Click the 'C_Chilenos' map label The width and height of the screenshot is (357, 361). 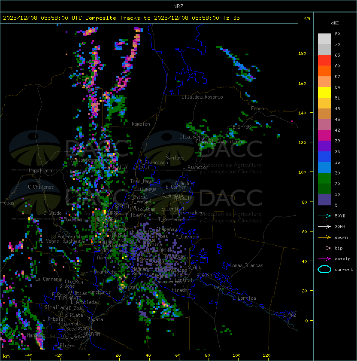(x=41, y=187)
